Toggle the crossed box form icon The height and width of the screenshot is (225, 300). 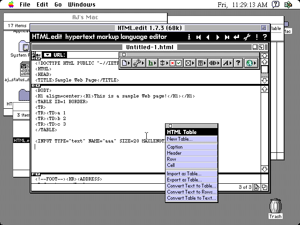(188, 62)
